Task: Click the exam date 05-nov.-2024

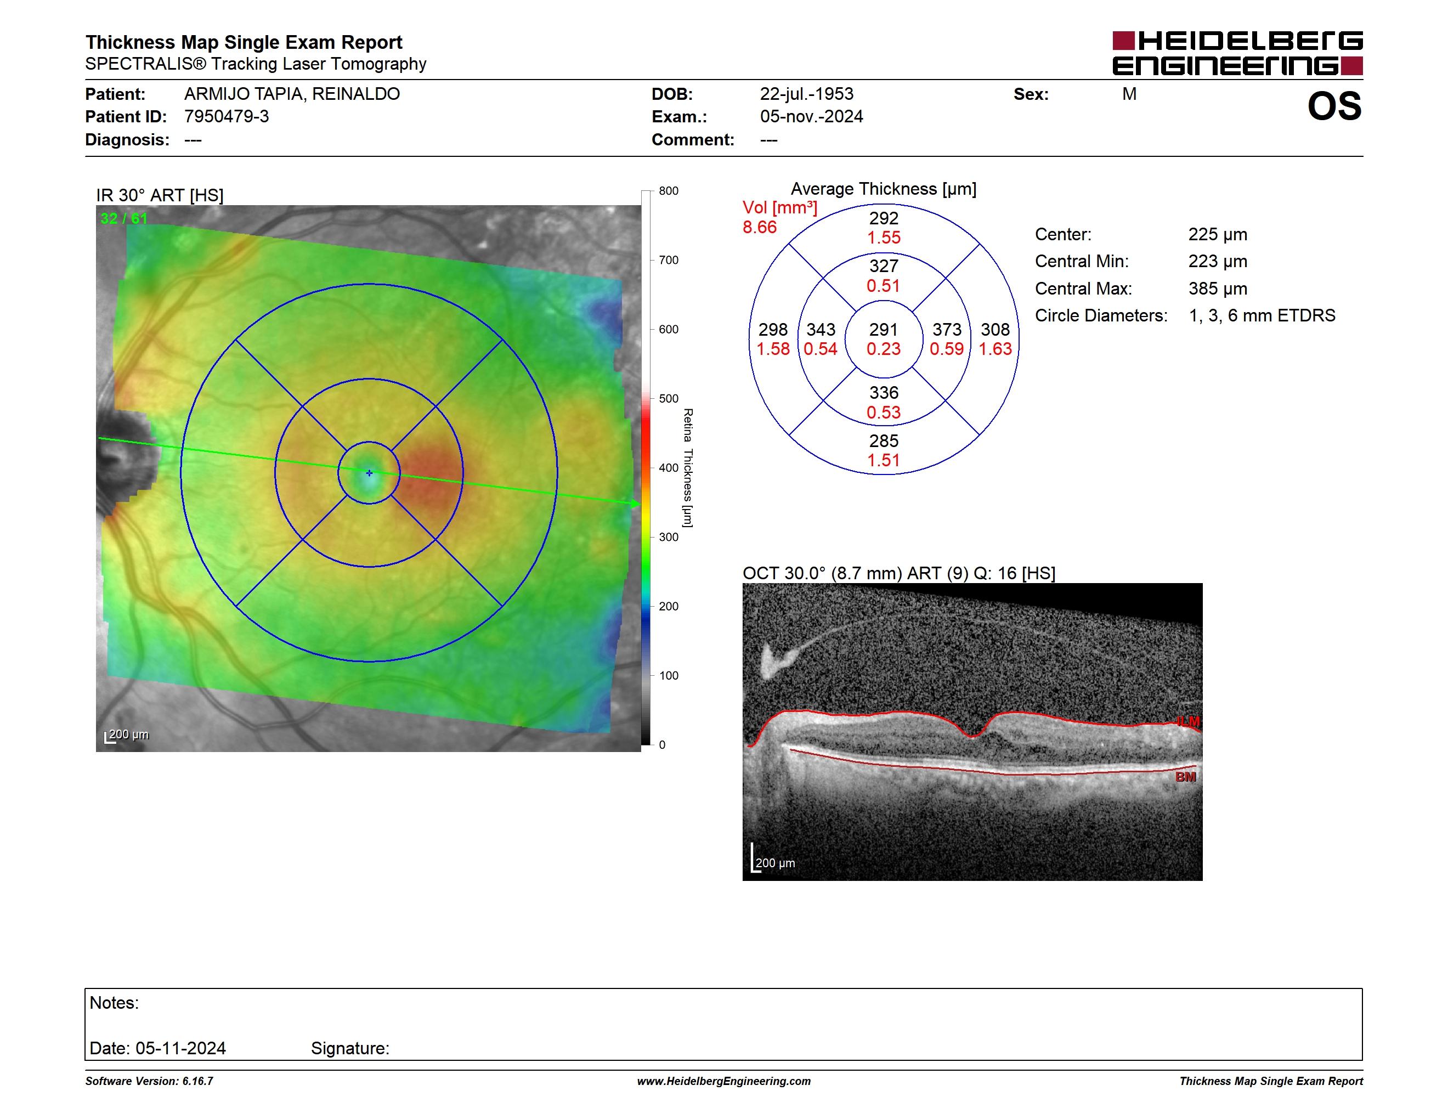Action: pos(811,116)
